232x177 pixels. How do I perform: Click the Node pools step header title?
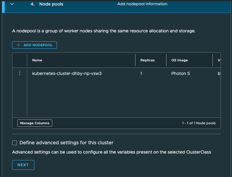tap(51, 4)
